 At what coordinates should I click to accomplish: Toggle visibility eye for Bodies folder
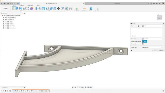[6, 24]
